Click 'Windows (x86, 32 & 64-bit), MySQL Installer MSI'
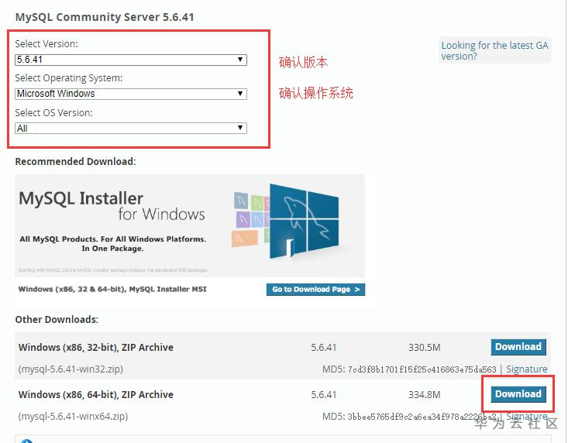568x443 pixels. [x=112, y=289]
